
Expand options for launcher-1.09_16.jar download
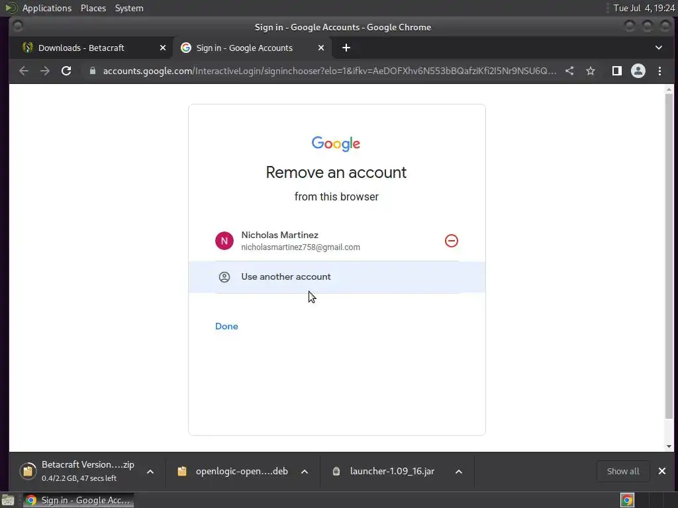[x=459, y=471]
